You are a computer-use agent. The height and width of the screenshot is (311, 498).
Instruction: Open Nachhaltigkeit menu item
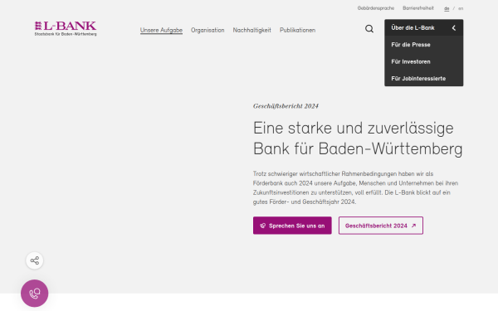click(251, 30)
